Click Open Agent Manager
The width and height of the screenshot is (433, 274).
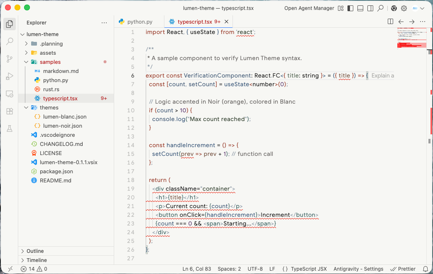309,8
